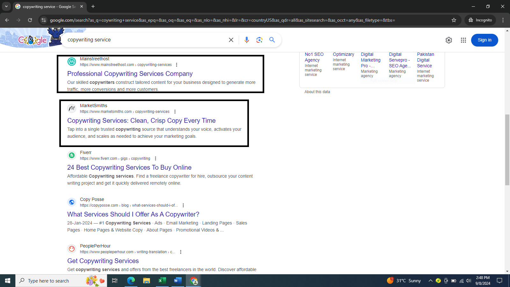Bookmark this page with star icon
The height and width of the screenshot is (287, 510).
click(x=454, y=20)
